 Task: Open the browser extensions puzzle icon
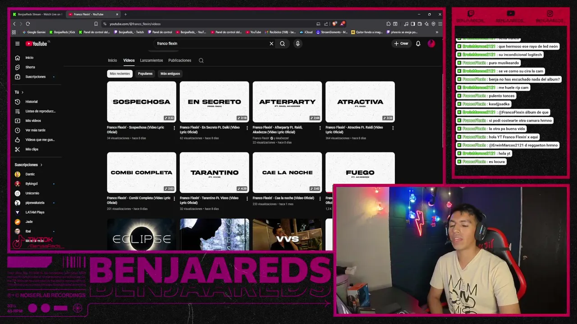click(x=389, y=24)
